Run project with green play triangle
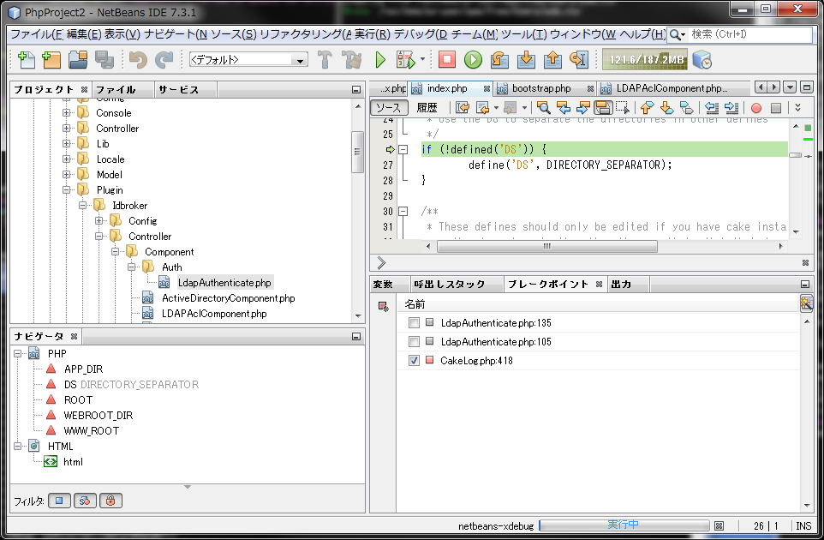Viewport: 824px width, 540px height. click(x=380, y=59)
